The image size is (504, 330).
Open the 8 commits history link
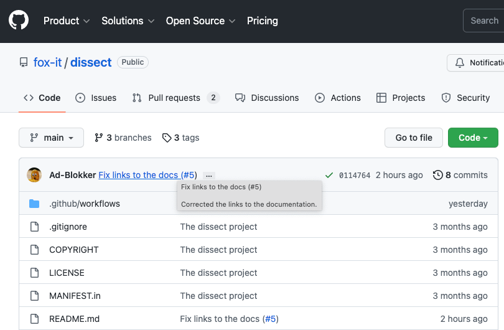click(460, 175)
